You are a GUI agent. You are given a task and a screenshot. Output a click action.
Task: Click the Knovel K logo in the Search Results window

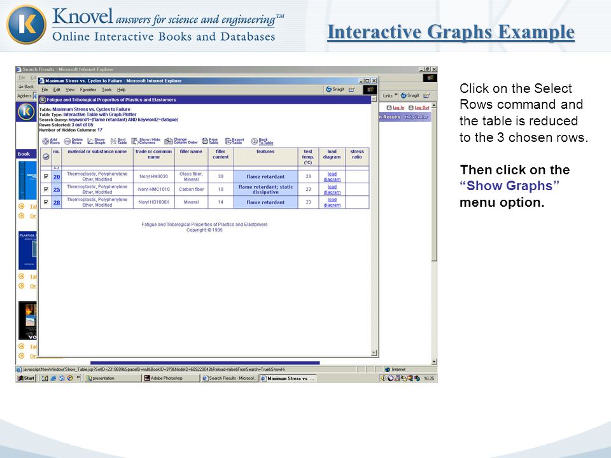[x=26, y=112]
